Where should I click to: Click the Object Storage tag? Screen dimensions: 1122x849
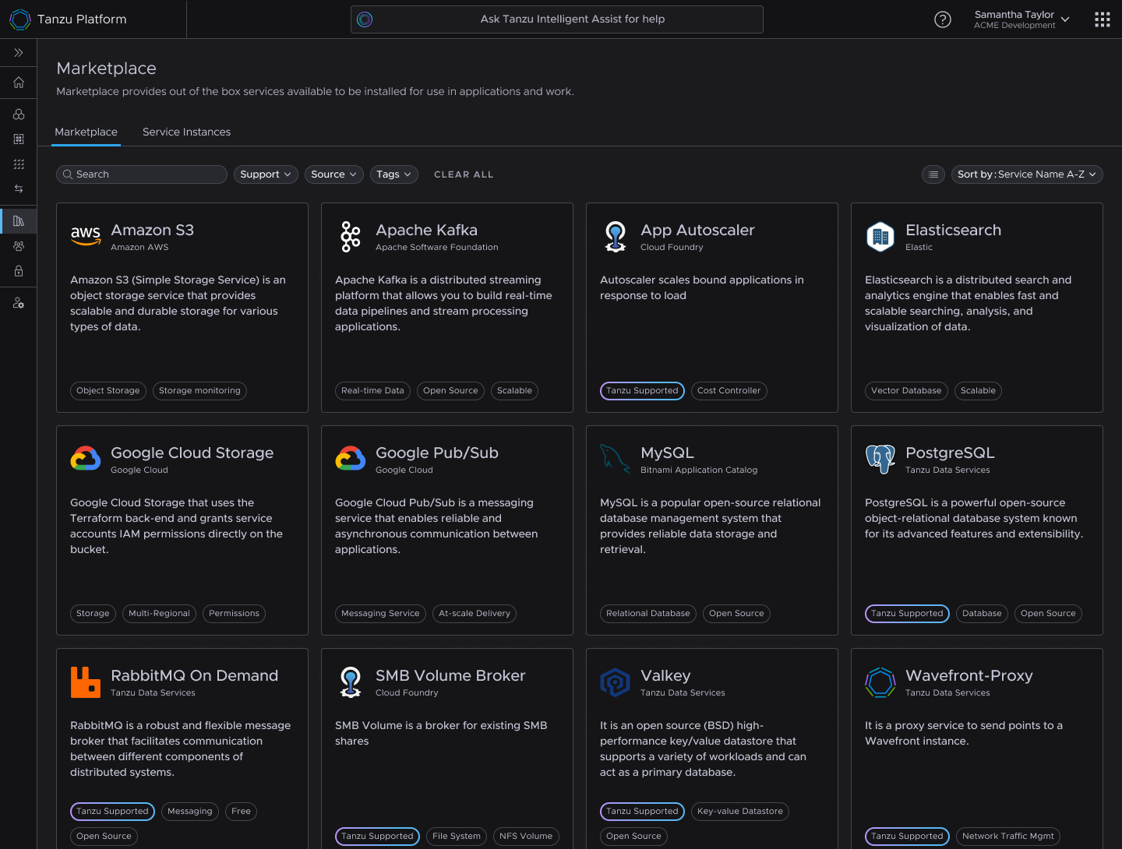pos(108,391)
